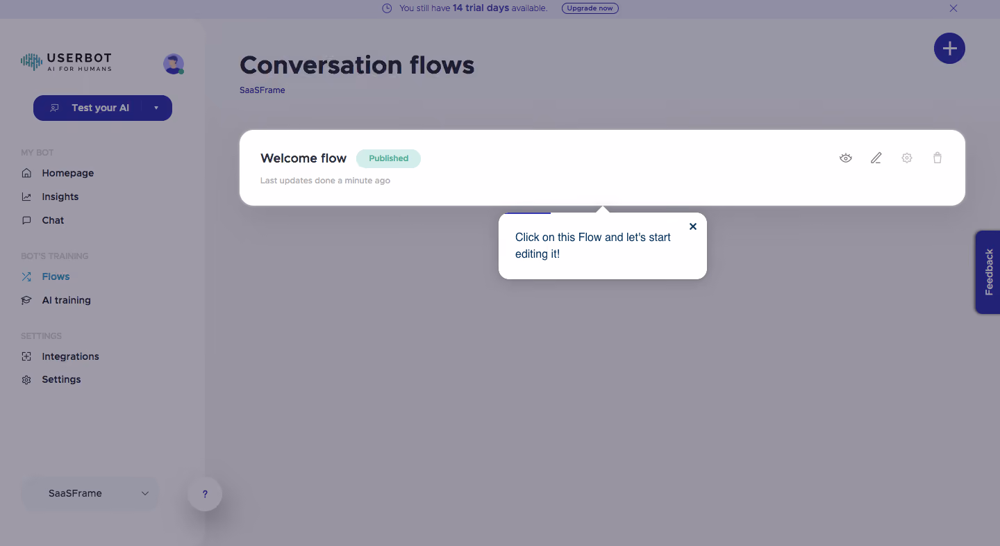
Task: Click the Conversation flows heading
Action: (x=357, y=65)
